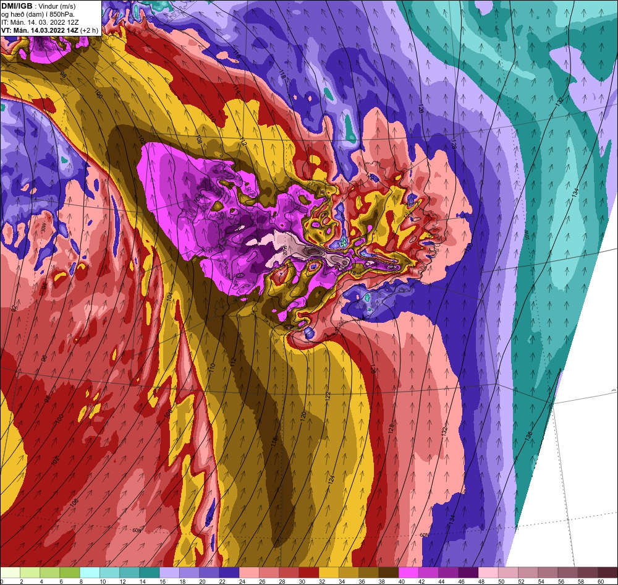Click the light pink legend swatch between 24 and 26
Image resolution: width=618 pixels, height=585 pixels.
click(249, 573)
